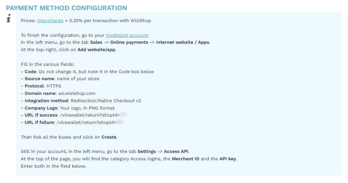Click the bold 'Settings' text
The image size is (348, 183).
point(147,152)
